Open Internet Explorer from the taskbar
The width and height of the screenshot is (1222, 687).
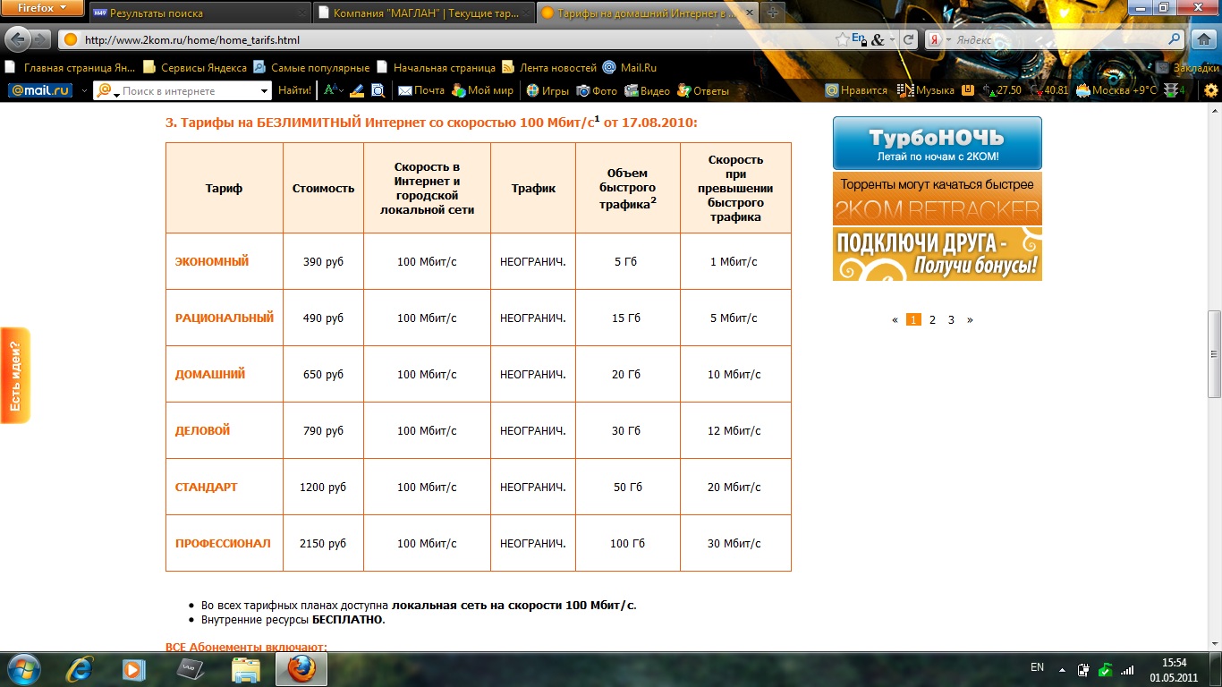81,668
